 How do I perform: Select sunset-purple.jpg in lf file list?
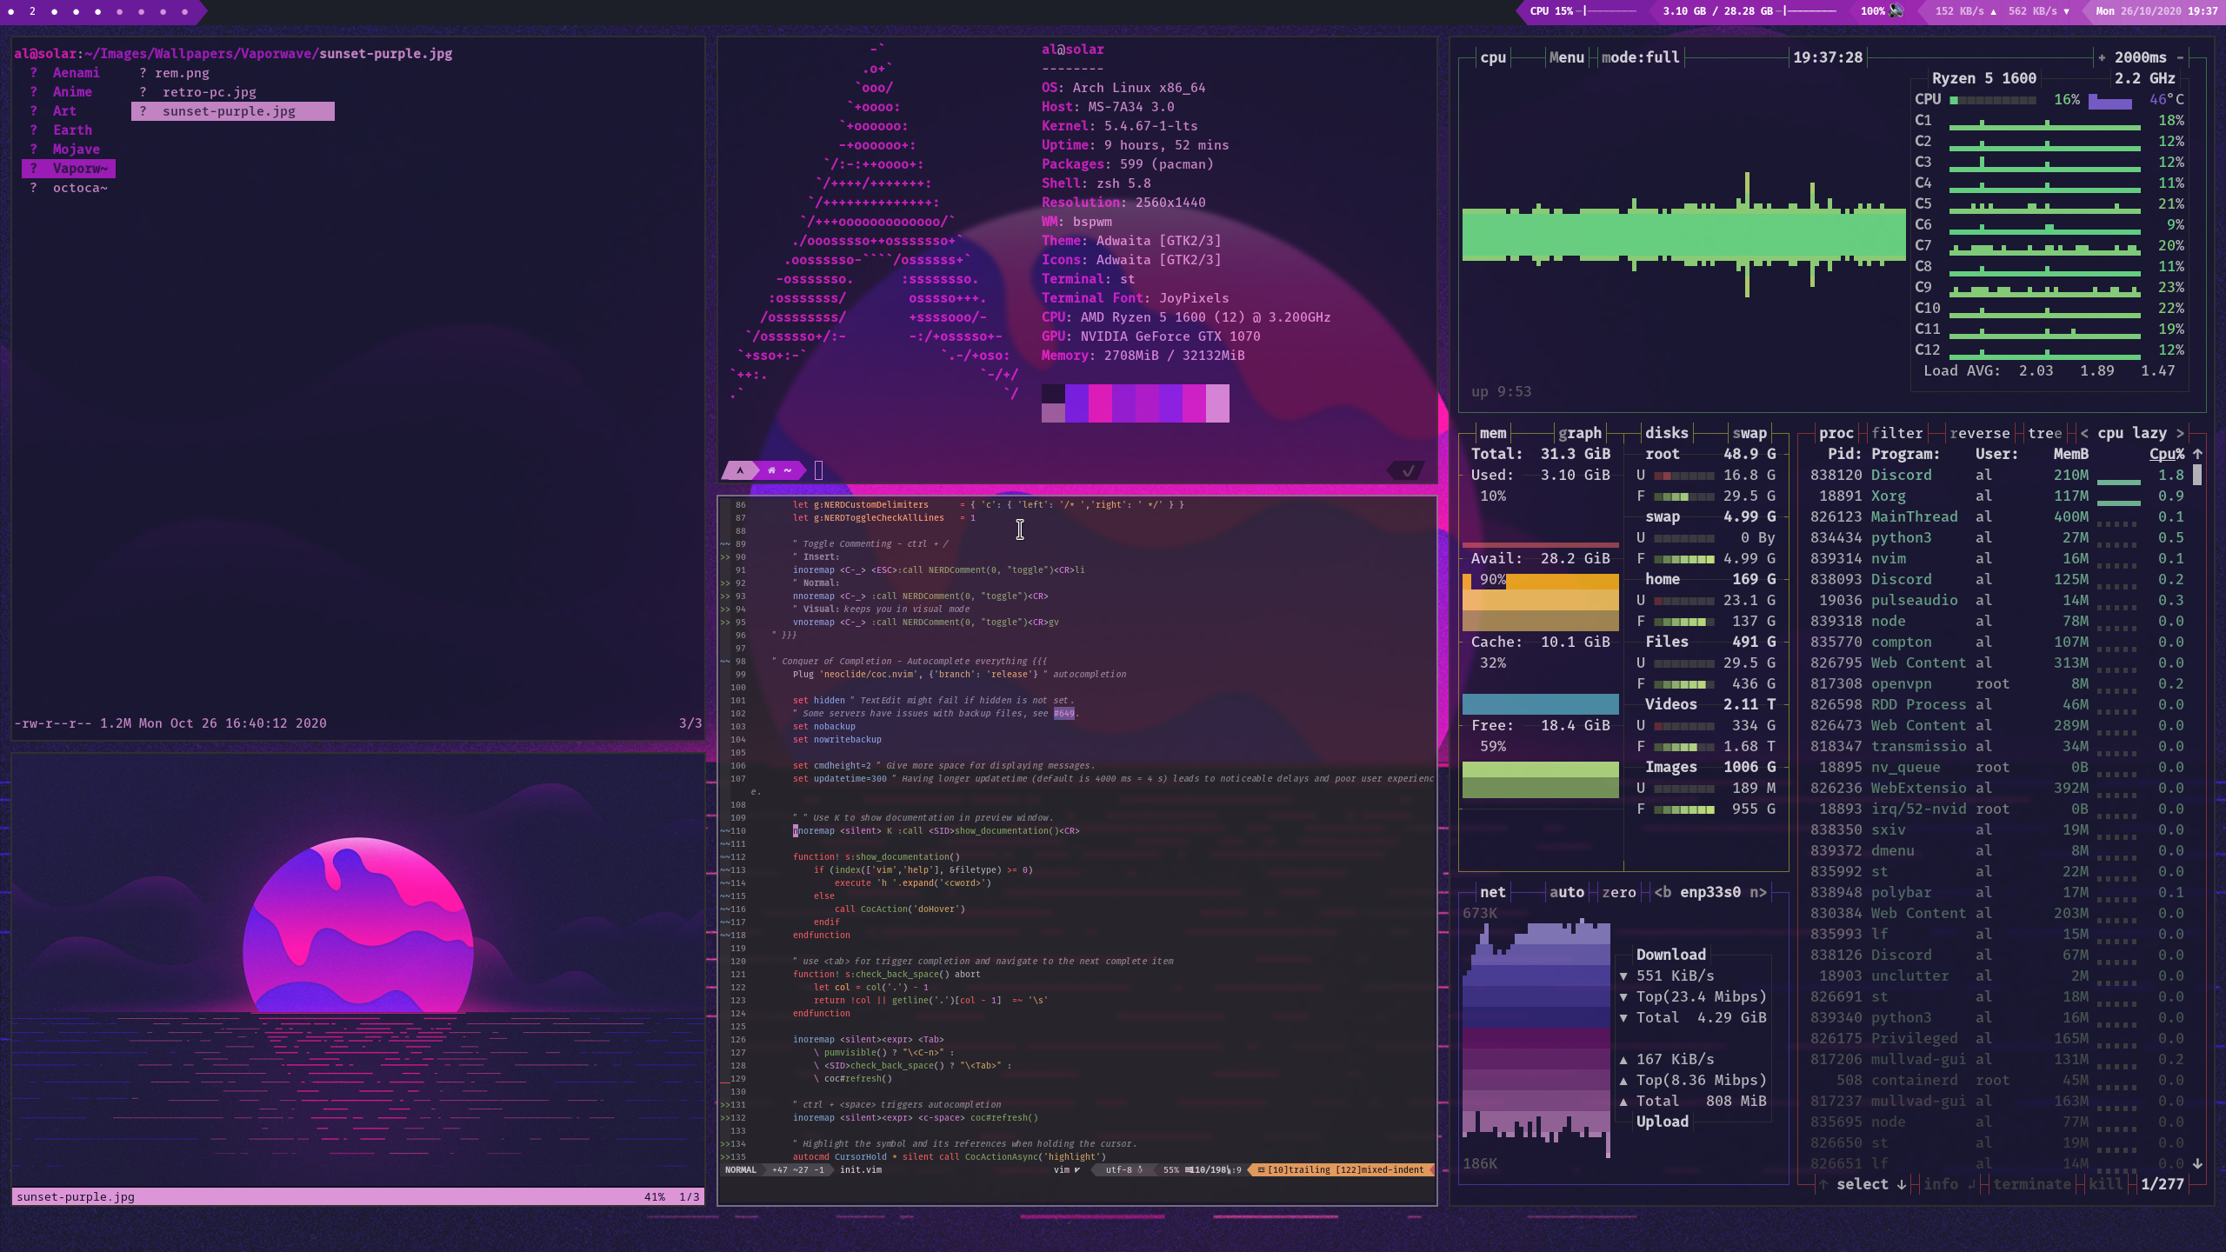[x=233, y=111]
